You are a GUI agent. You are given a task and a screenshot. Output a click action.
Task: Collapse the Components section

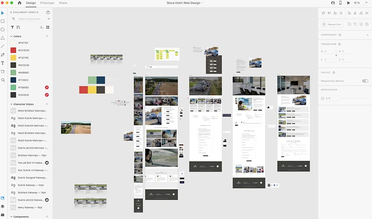pyautogui.click(x=11, y=217)
